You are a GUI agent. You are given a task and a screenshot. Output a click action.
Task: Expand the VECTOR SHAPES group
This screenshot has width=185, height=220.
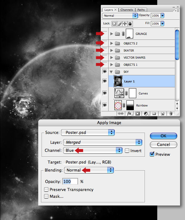112,57
